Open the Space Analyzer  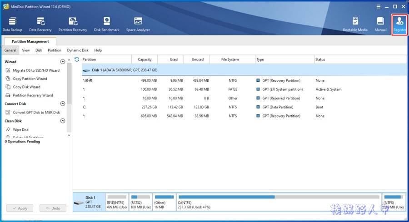pos(138,25)
